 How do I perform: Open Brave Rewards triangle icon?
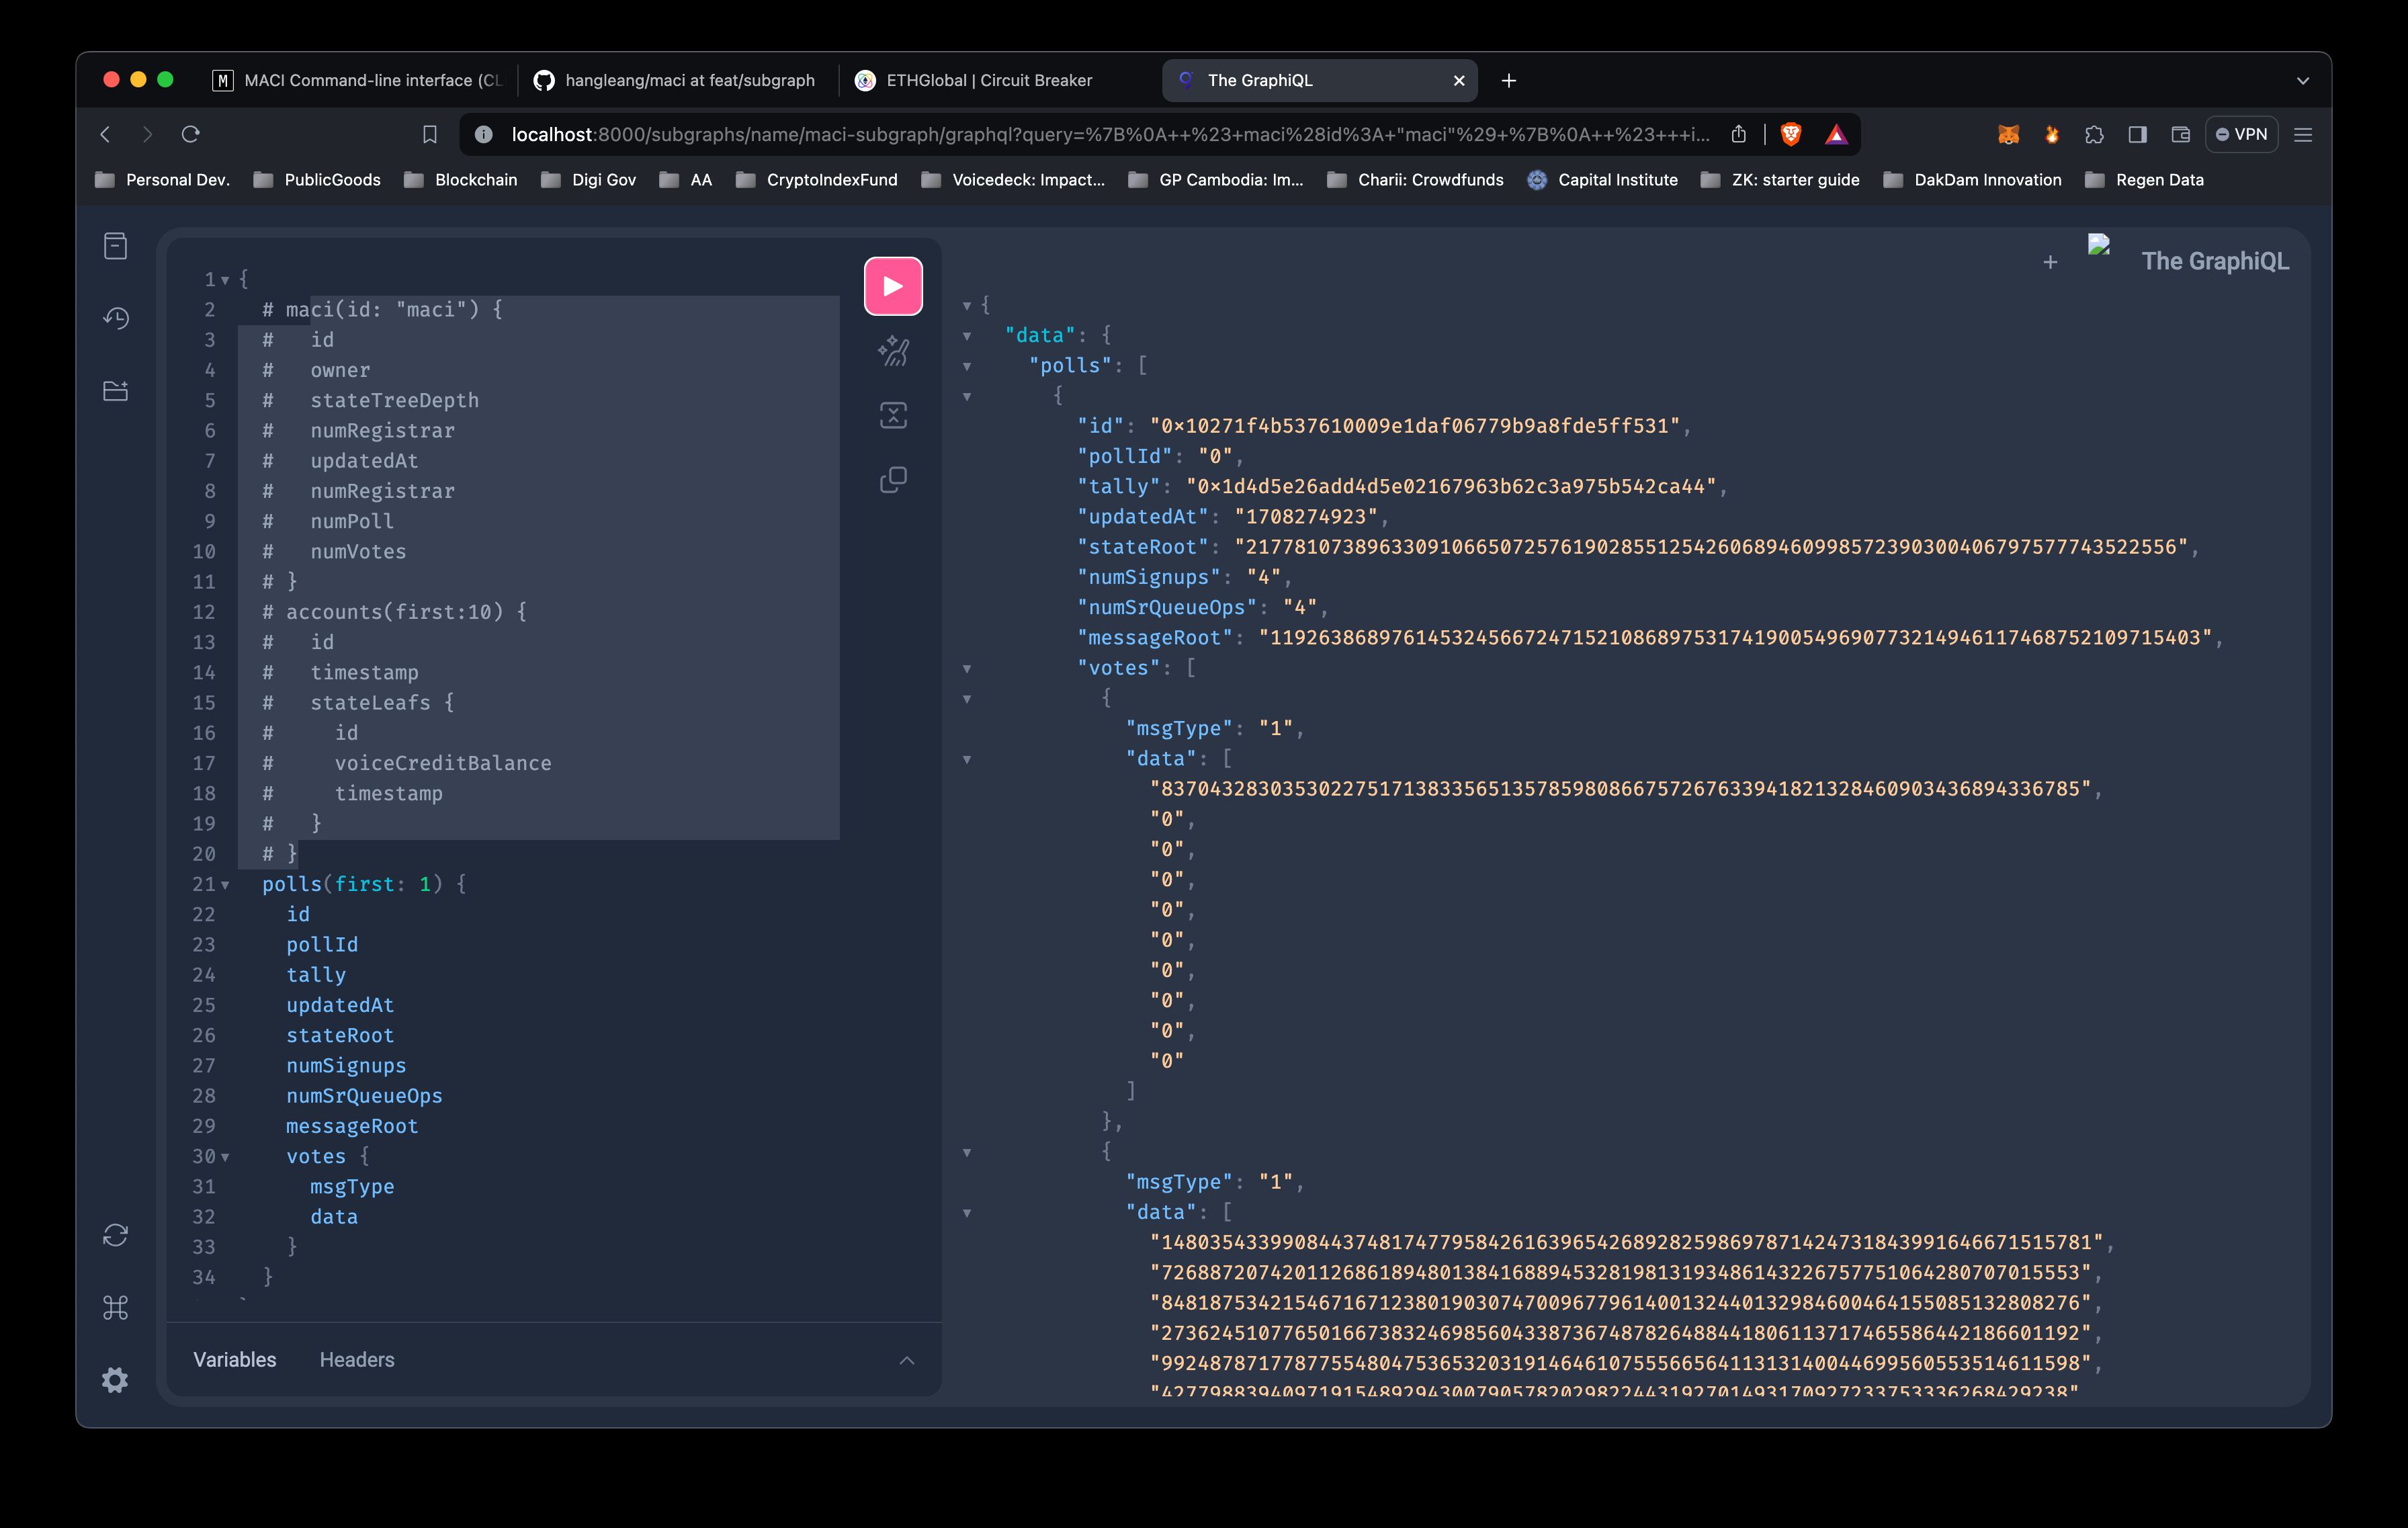[x=1836, y=134]
